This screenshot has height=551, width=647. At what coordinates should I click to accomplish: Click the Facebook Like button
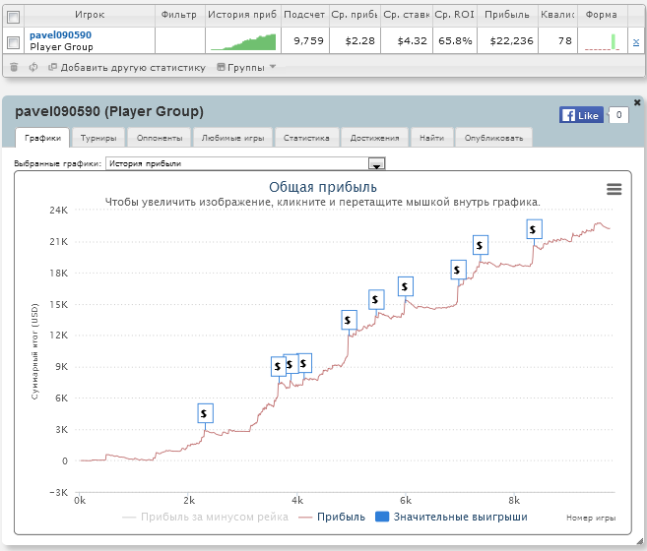click(581, 115)
